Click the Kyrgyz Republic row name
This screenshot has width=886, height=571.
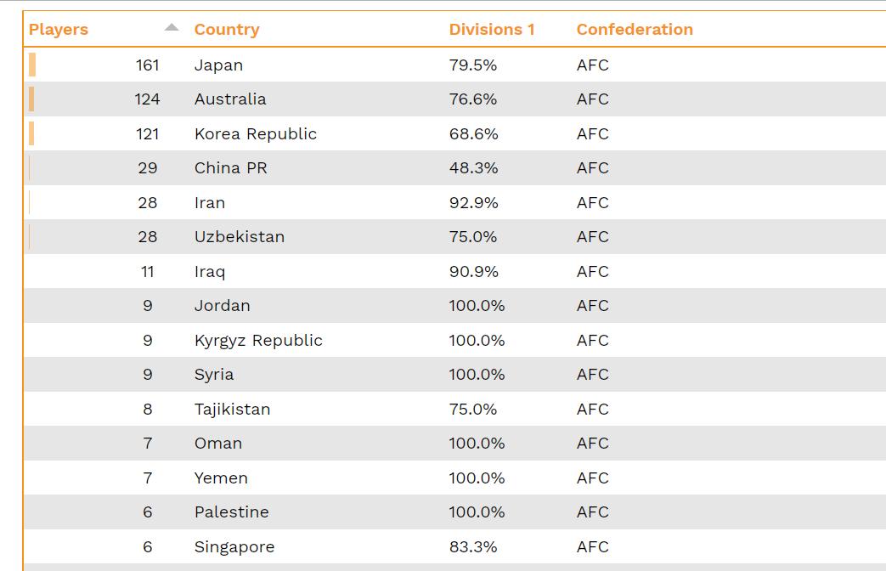258,341
